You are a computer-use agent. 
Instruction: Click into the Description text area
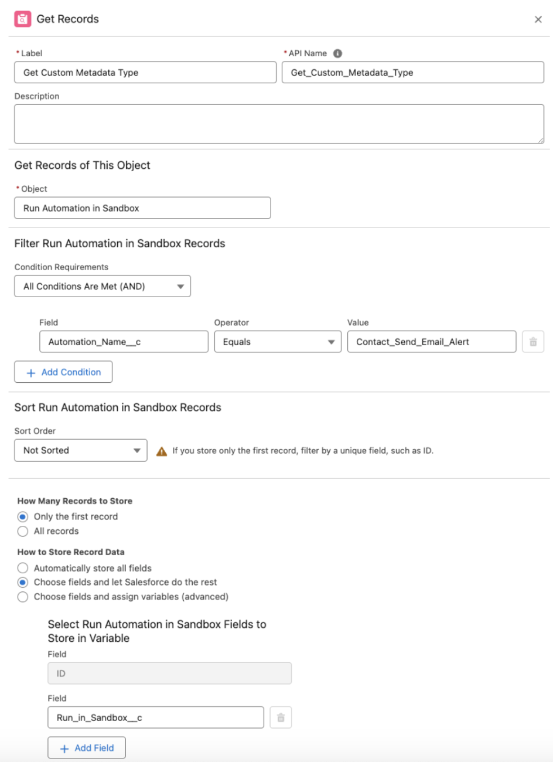click(279, 124)
